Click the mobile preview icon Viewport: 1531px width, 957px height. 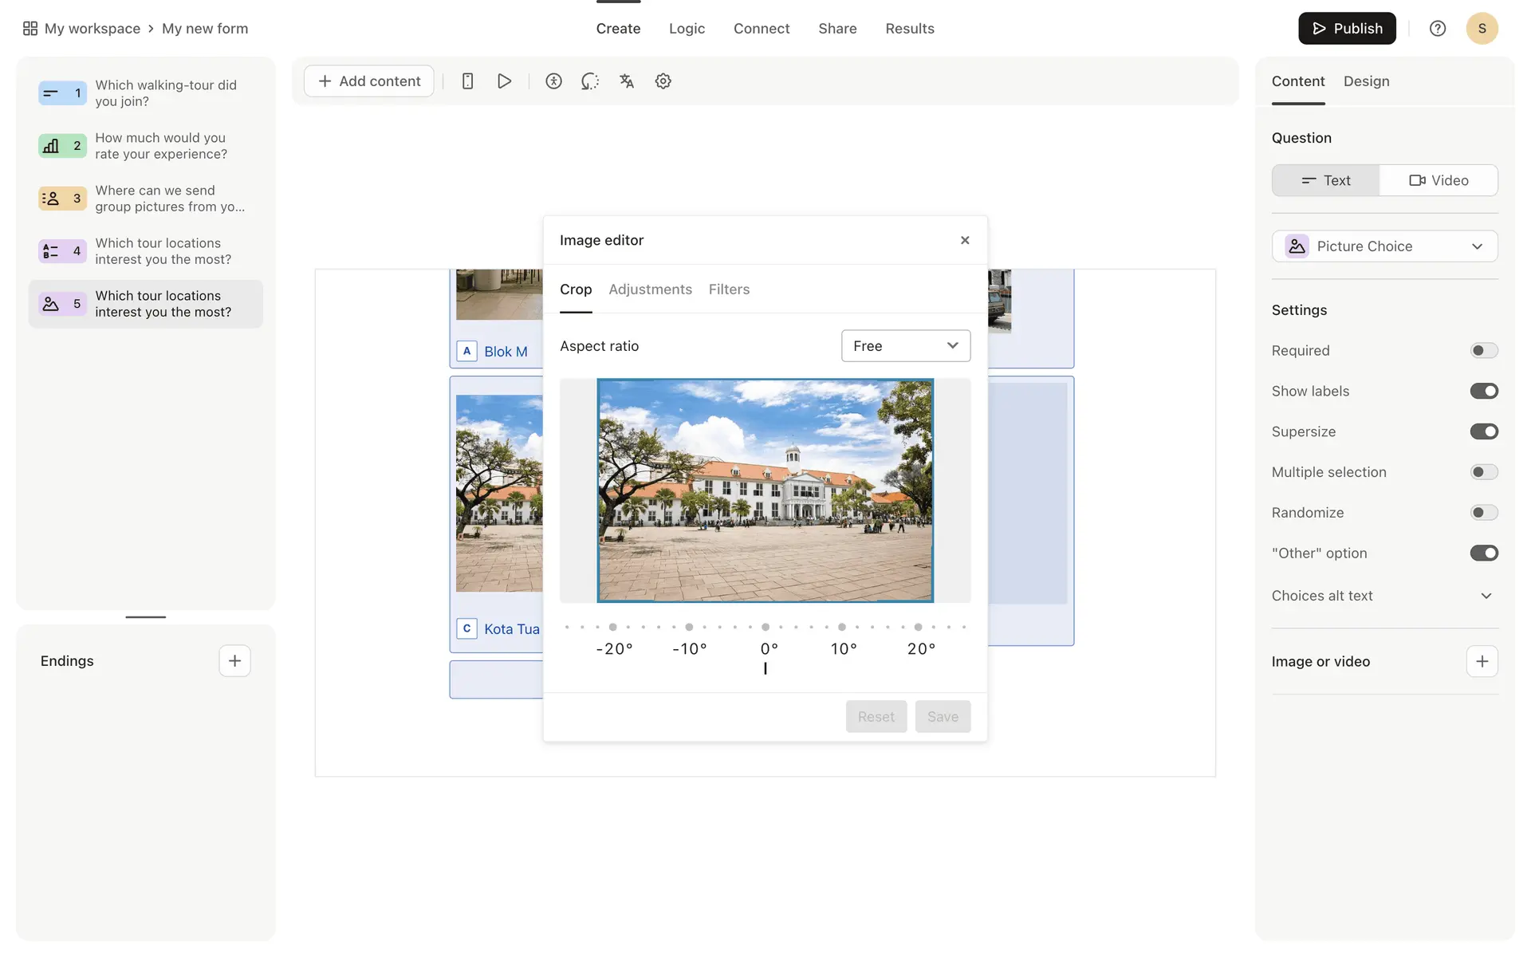468,81
